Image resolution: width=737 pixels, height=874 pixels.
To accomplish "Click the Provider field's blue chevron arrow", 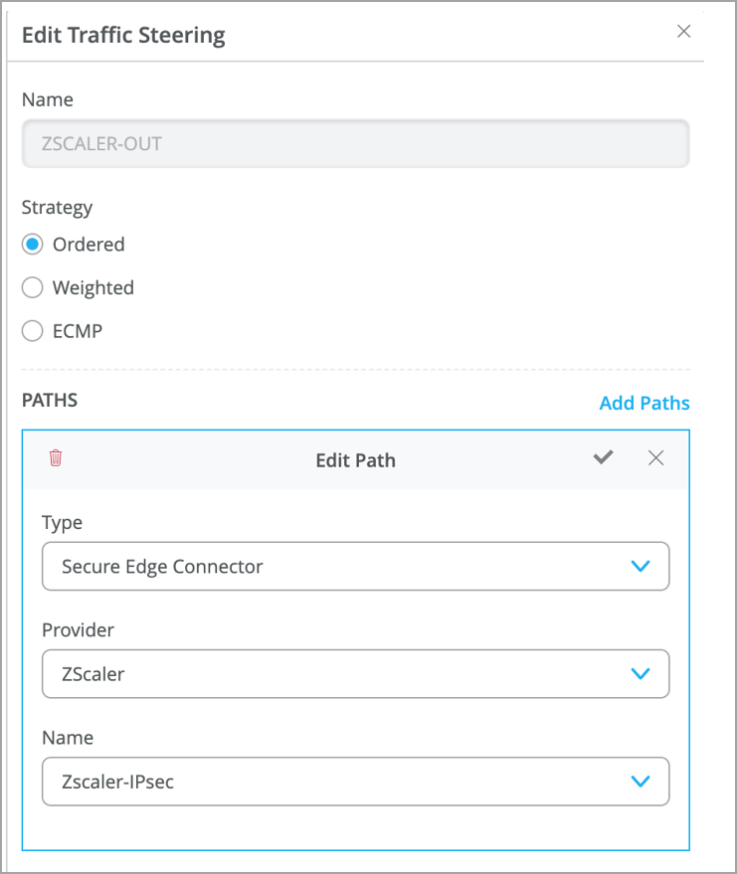I will pos(641,673).
